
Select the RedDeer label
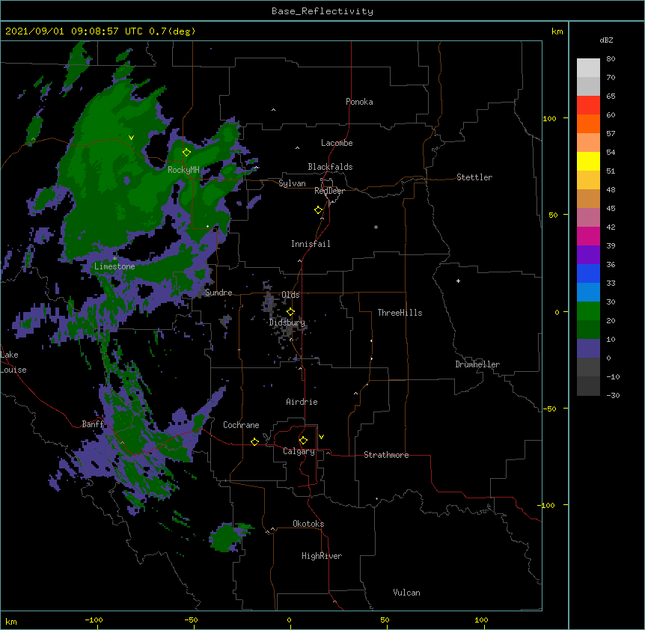(329, 191)
